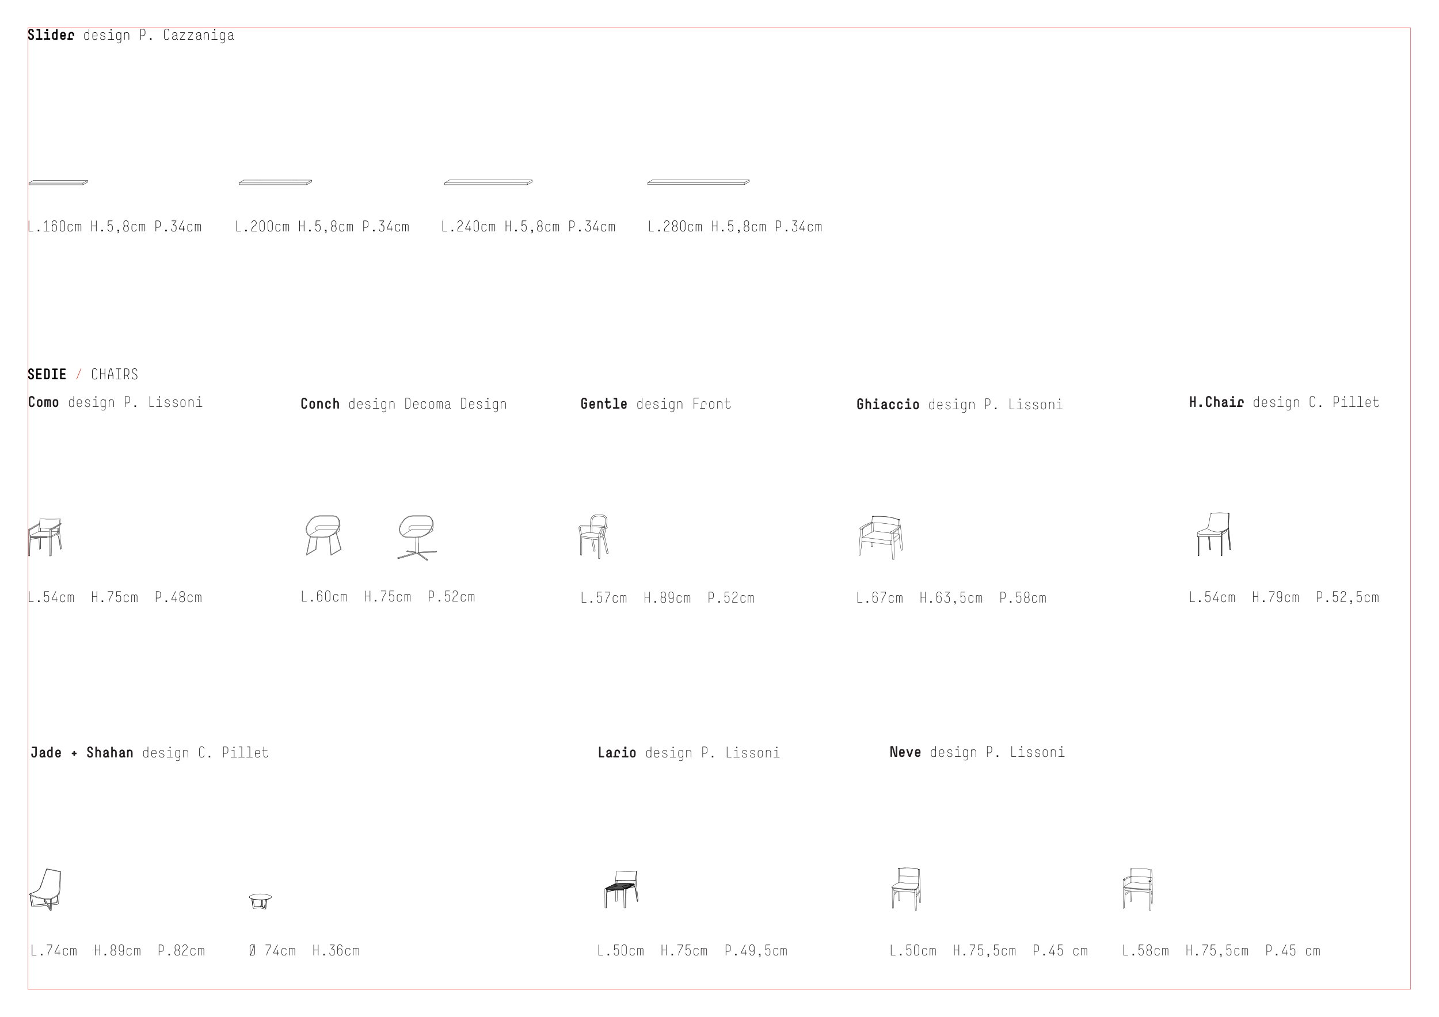This screenshot has height=1017, width=1439.
Task: Click the Ghiaccio lounge armchair drawing
Action: (x=881, y=537)
